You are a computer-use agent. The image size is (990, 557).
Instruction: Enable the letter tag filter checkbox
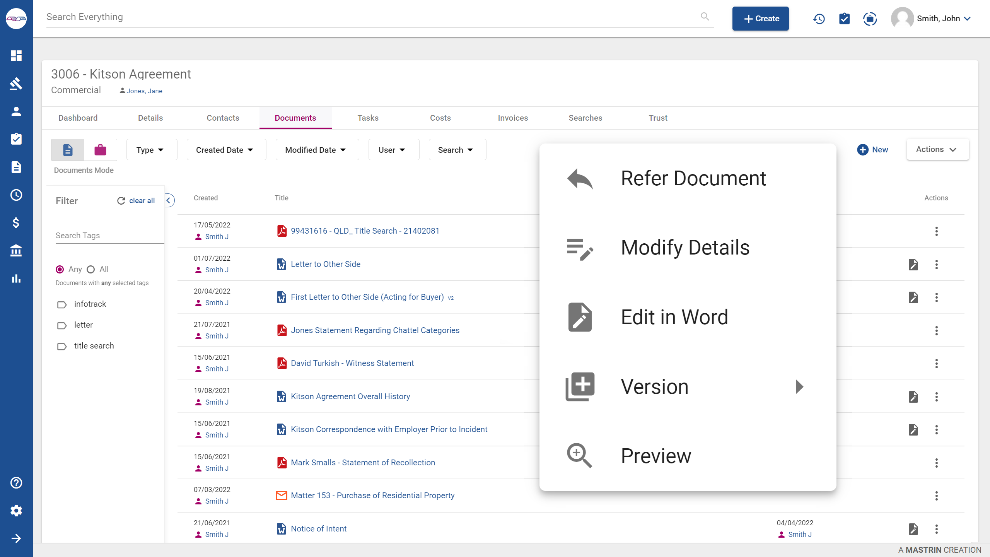point(62,325)
